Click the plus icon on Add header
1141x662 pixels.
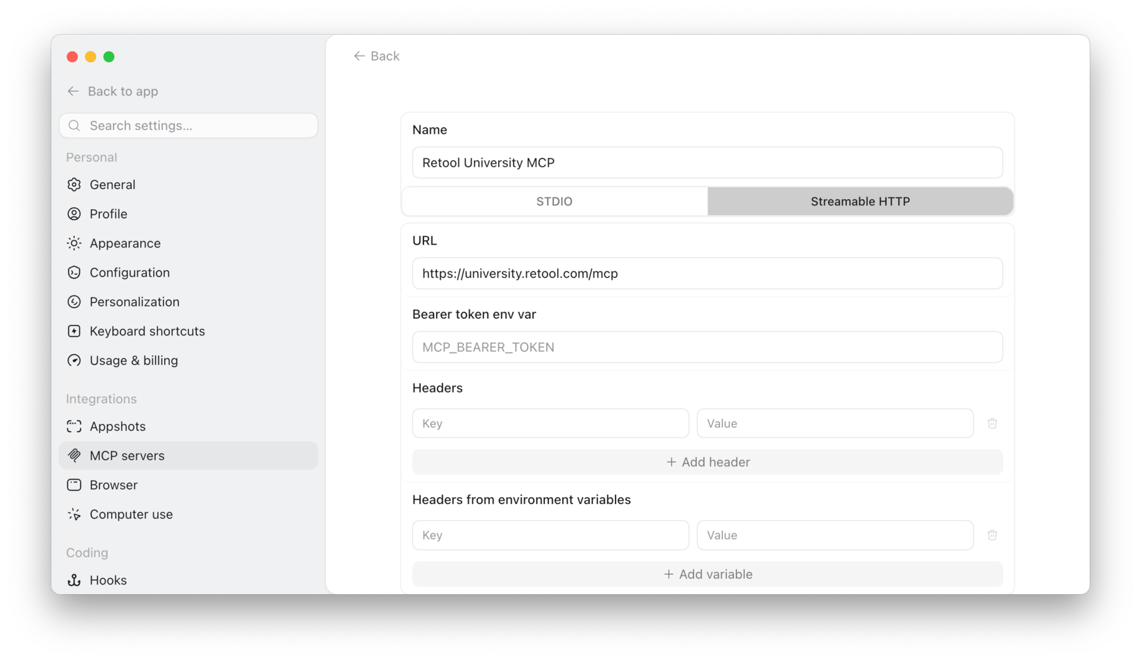pos(671,462)
